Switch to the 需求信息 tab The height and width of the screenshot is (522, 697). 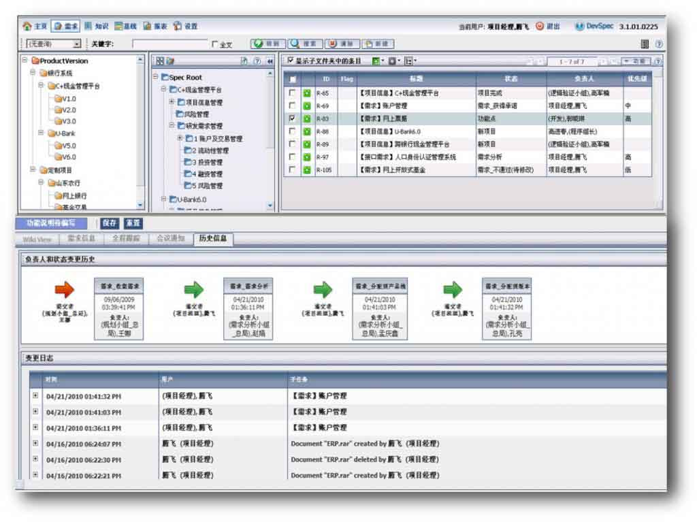[81, 239]
